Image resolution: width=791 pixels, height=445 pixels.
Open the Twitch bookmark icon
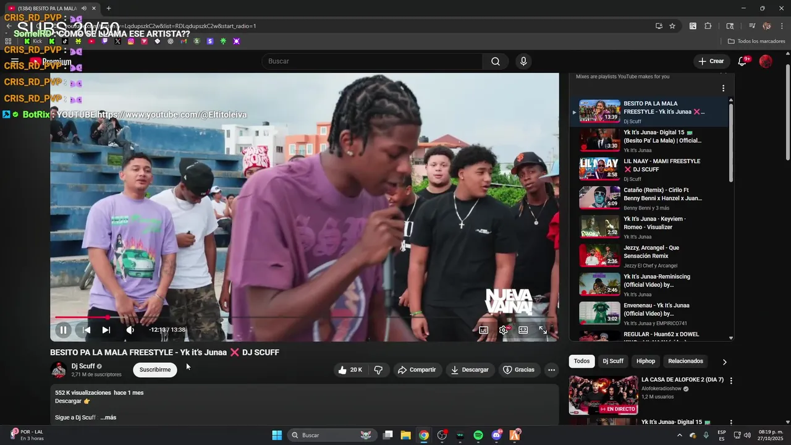coord(104,41)
